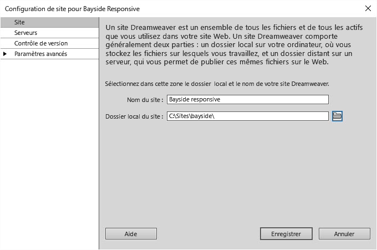Screen dimensions: 377x250
Task: Click the Dossier local du site path field
Action: [x=247, y=116]
